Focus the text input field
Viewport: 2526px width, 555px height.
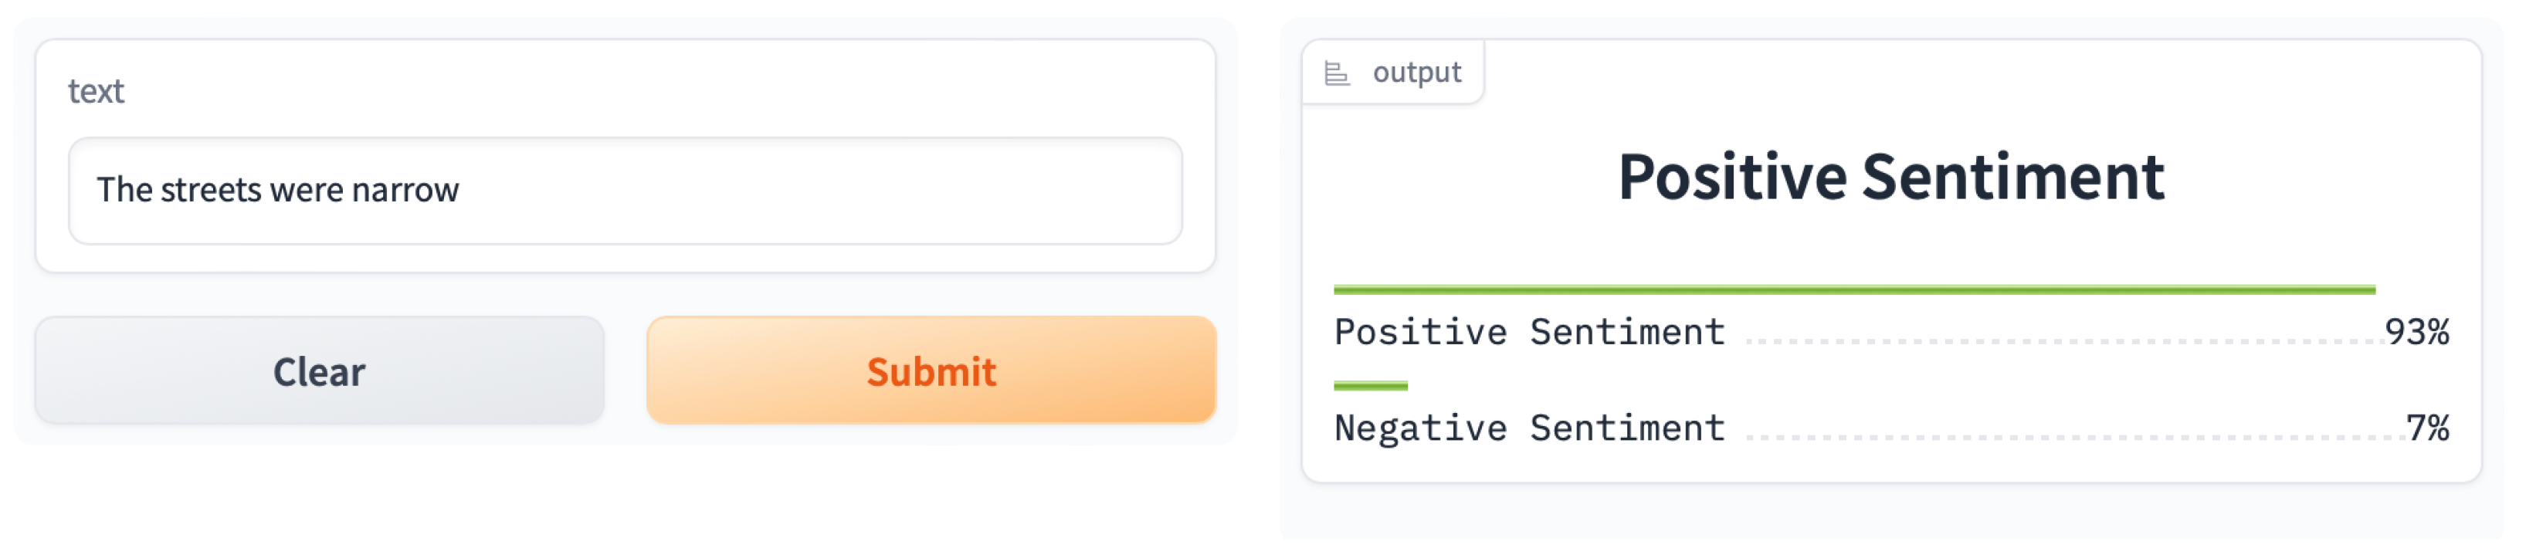click(x=624, y=190)
